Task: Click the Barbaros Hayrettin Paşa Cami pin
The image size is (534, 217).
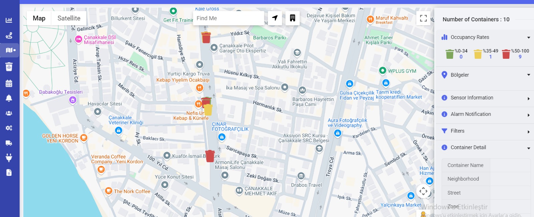Action: click(x=302, y=90)
